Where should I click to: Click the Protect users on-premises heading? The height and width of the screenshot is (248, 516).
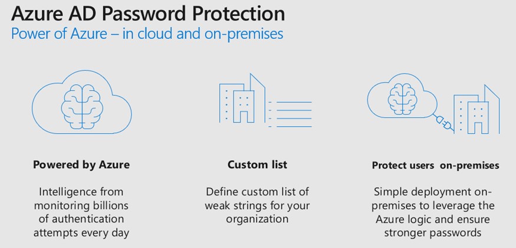435,166
